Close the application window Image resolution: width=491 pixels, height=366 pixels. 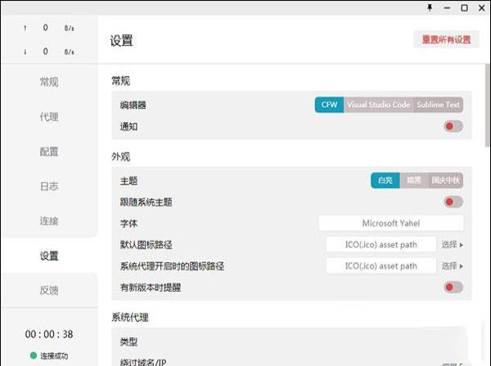point(482,8)
